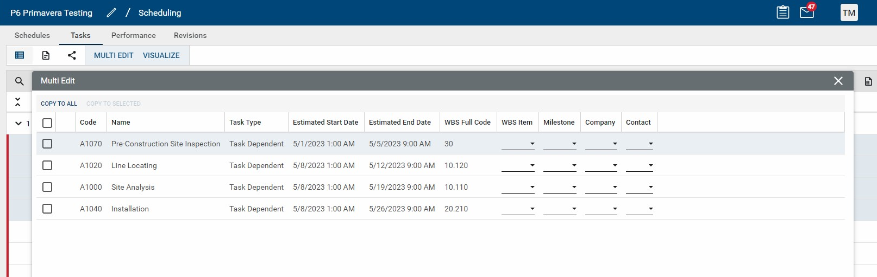Viewport: 877px width, 277px height.
Task: Open WBS Item dropdown for A1070
Action: tap(518, 144)
